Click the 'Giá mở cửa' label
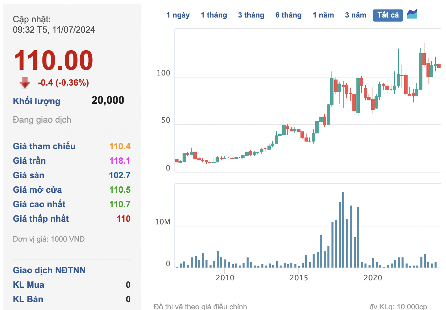This screenshot has height=310, width=446. click(37, 190)
